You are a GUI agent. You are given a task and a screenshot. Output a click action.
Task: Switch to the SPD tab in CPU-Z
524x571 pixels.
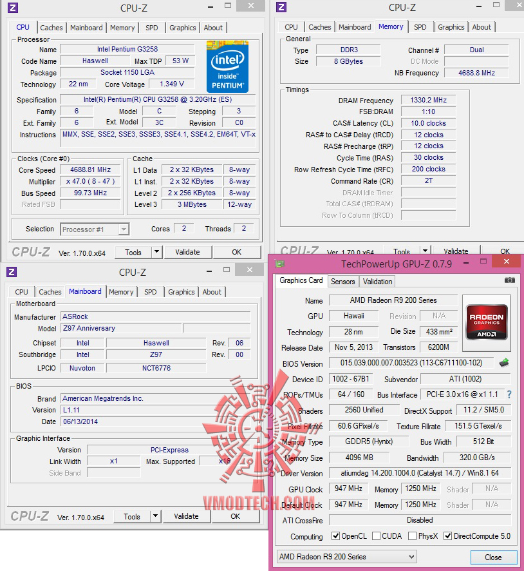pos(151,28)
